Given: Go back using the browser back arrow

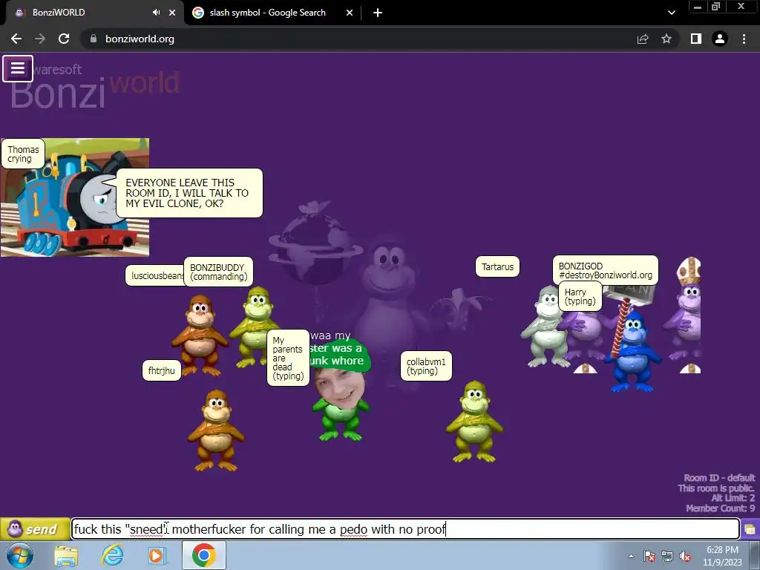Looking at the screenshot, I should click(16, 39).
